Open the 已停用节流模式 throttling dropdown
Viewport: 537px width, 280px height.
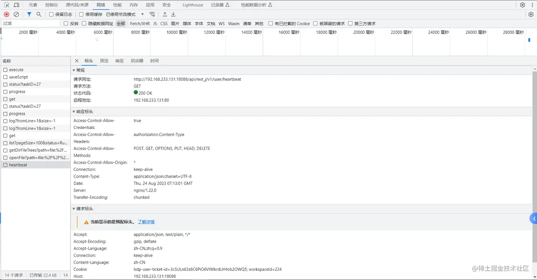tap(125, 15)
